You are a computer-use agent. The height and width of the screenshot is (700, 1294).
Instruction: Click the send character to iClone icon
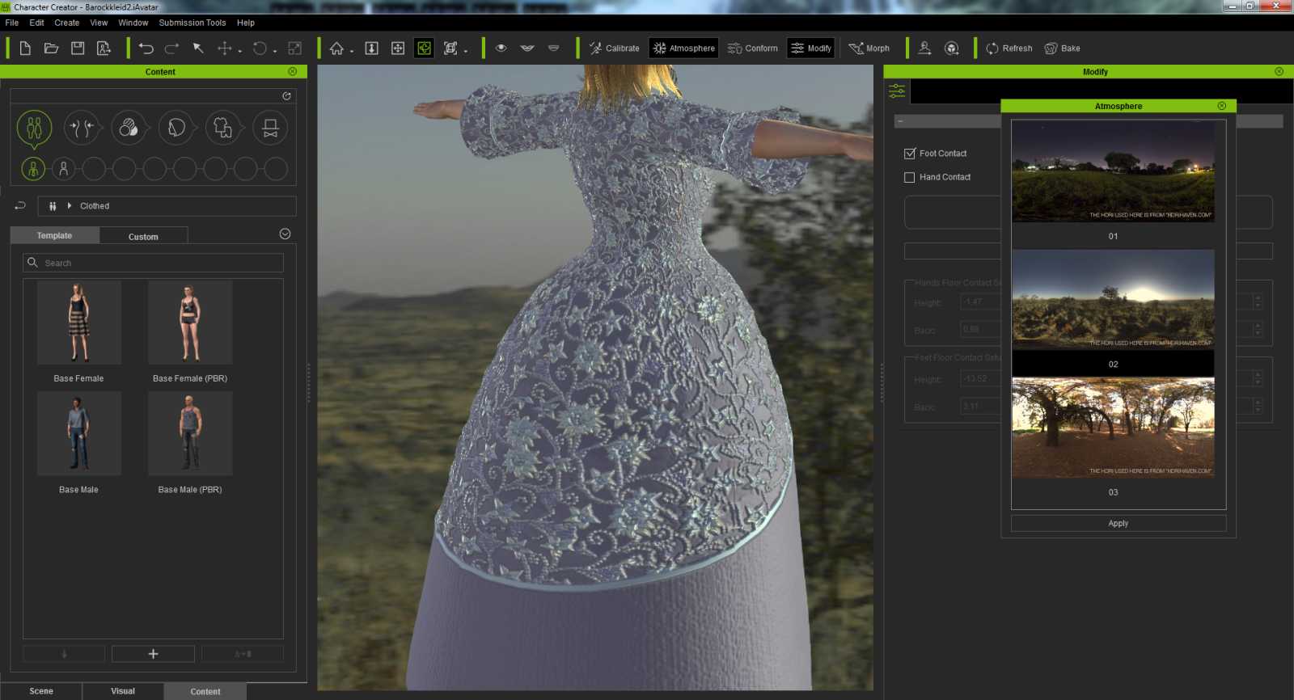(925, 48)
